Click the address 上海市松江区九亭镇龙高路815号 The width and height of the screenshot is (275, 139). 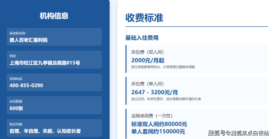coord(45,63)
